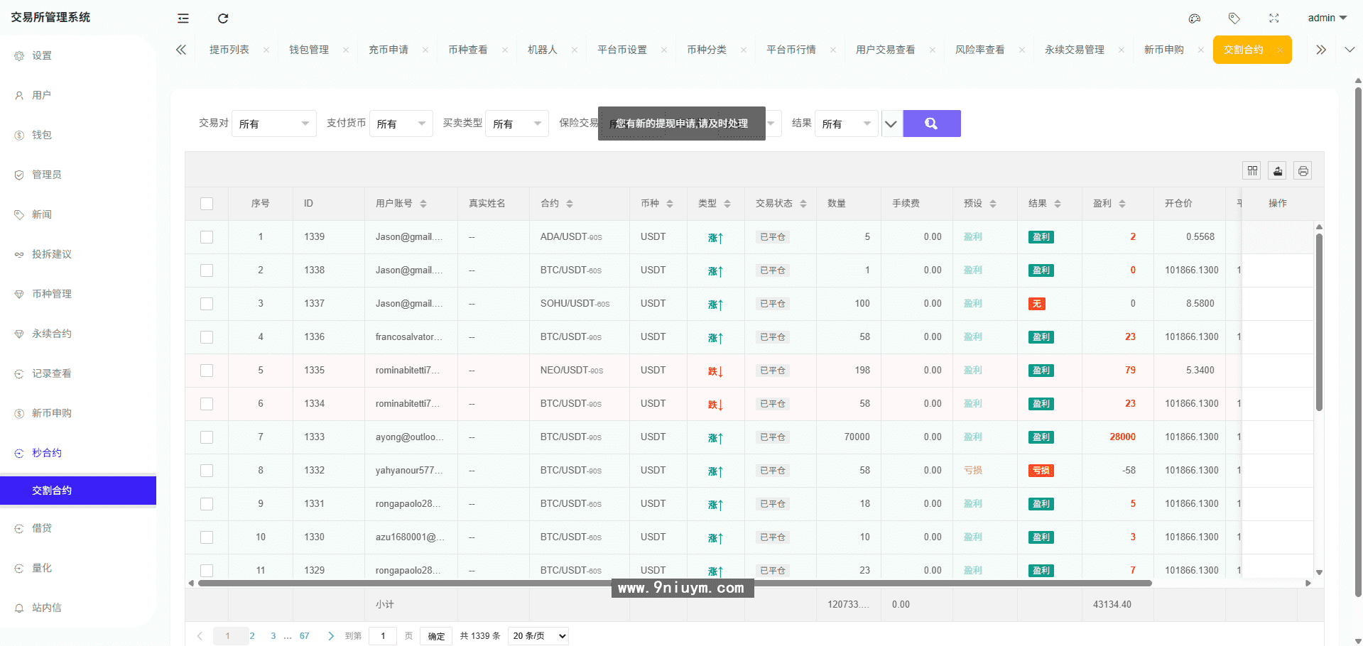
Task: Open the 交易对 dropdown
Action: (x=273, y=123)
